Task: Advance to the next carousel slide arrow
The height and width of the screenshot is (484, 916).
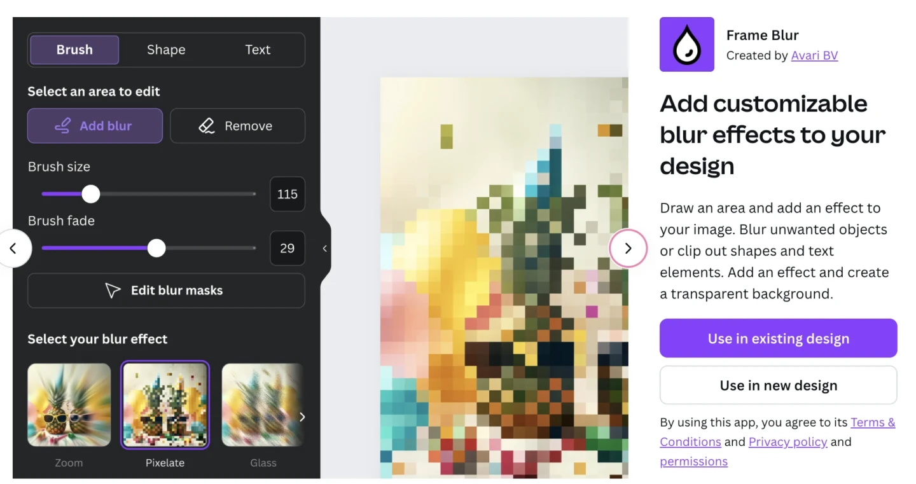Action: pyautogui.click(x=628, y=248)
